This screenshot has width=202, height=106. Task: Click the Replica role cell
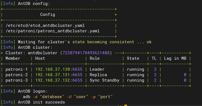pyautogui.click(x=98, y=75)
